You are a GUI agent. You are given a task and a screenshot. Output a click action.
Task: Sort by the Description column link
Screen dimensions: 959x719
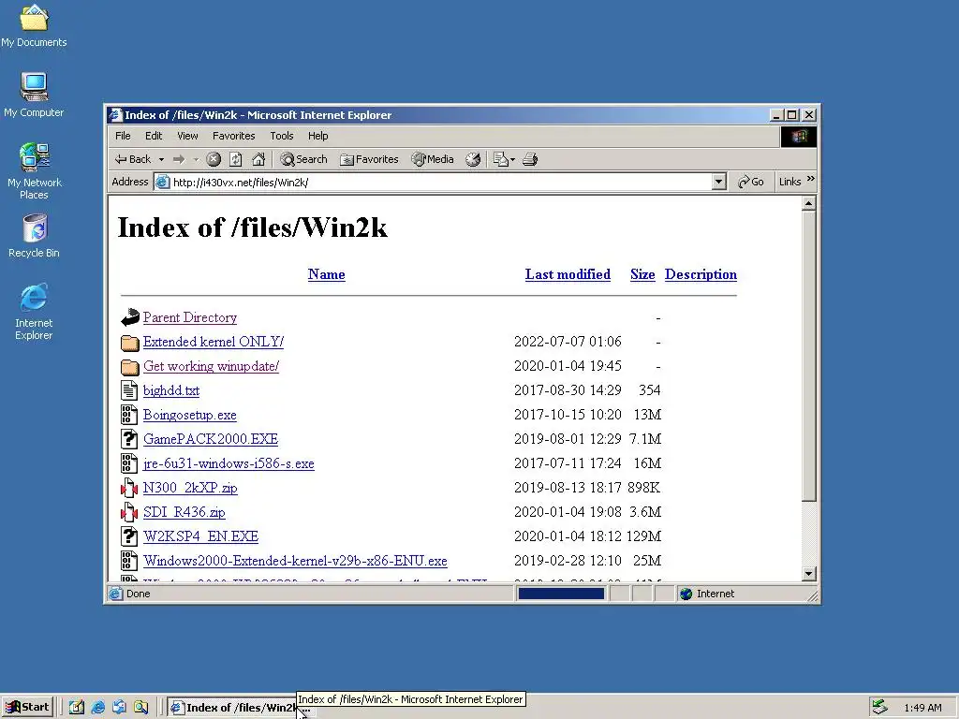click(x=701, y=274)
